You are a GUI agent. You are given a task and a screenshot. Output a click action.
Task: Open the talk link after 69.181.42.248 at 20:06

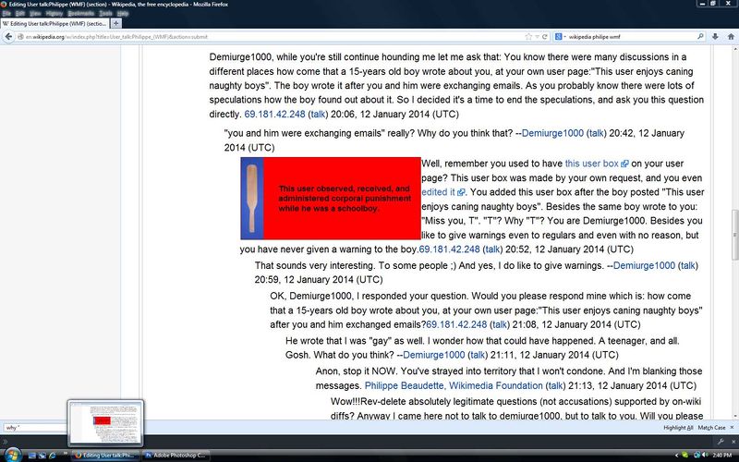[x=318, y=114]
